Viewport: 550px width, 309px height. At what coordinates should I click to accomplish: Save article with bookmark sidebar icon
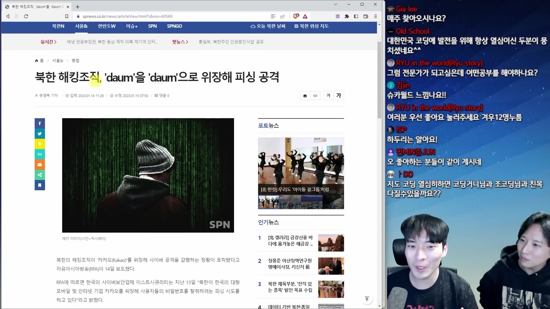[x=40, y=185]
